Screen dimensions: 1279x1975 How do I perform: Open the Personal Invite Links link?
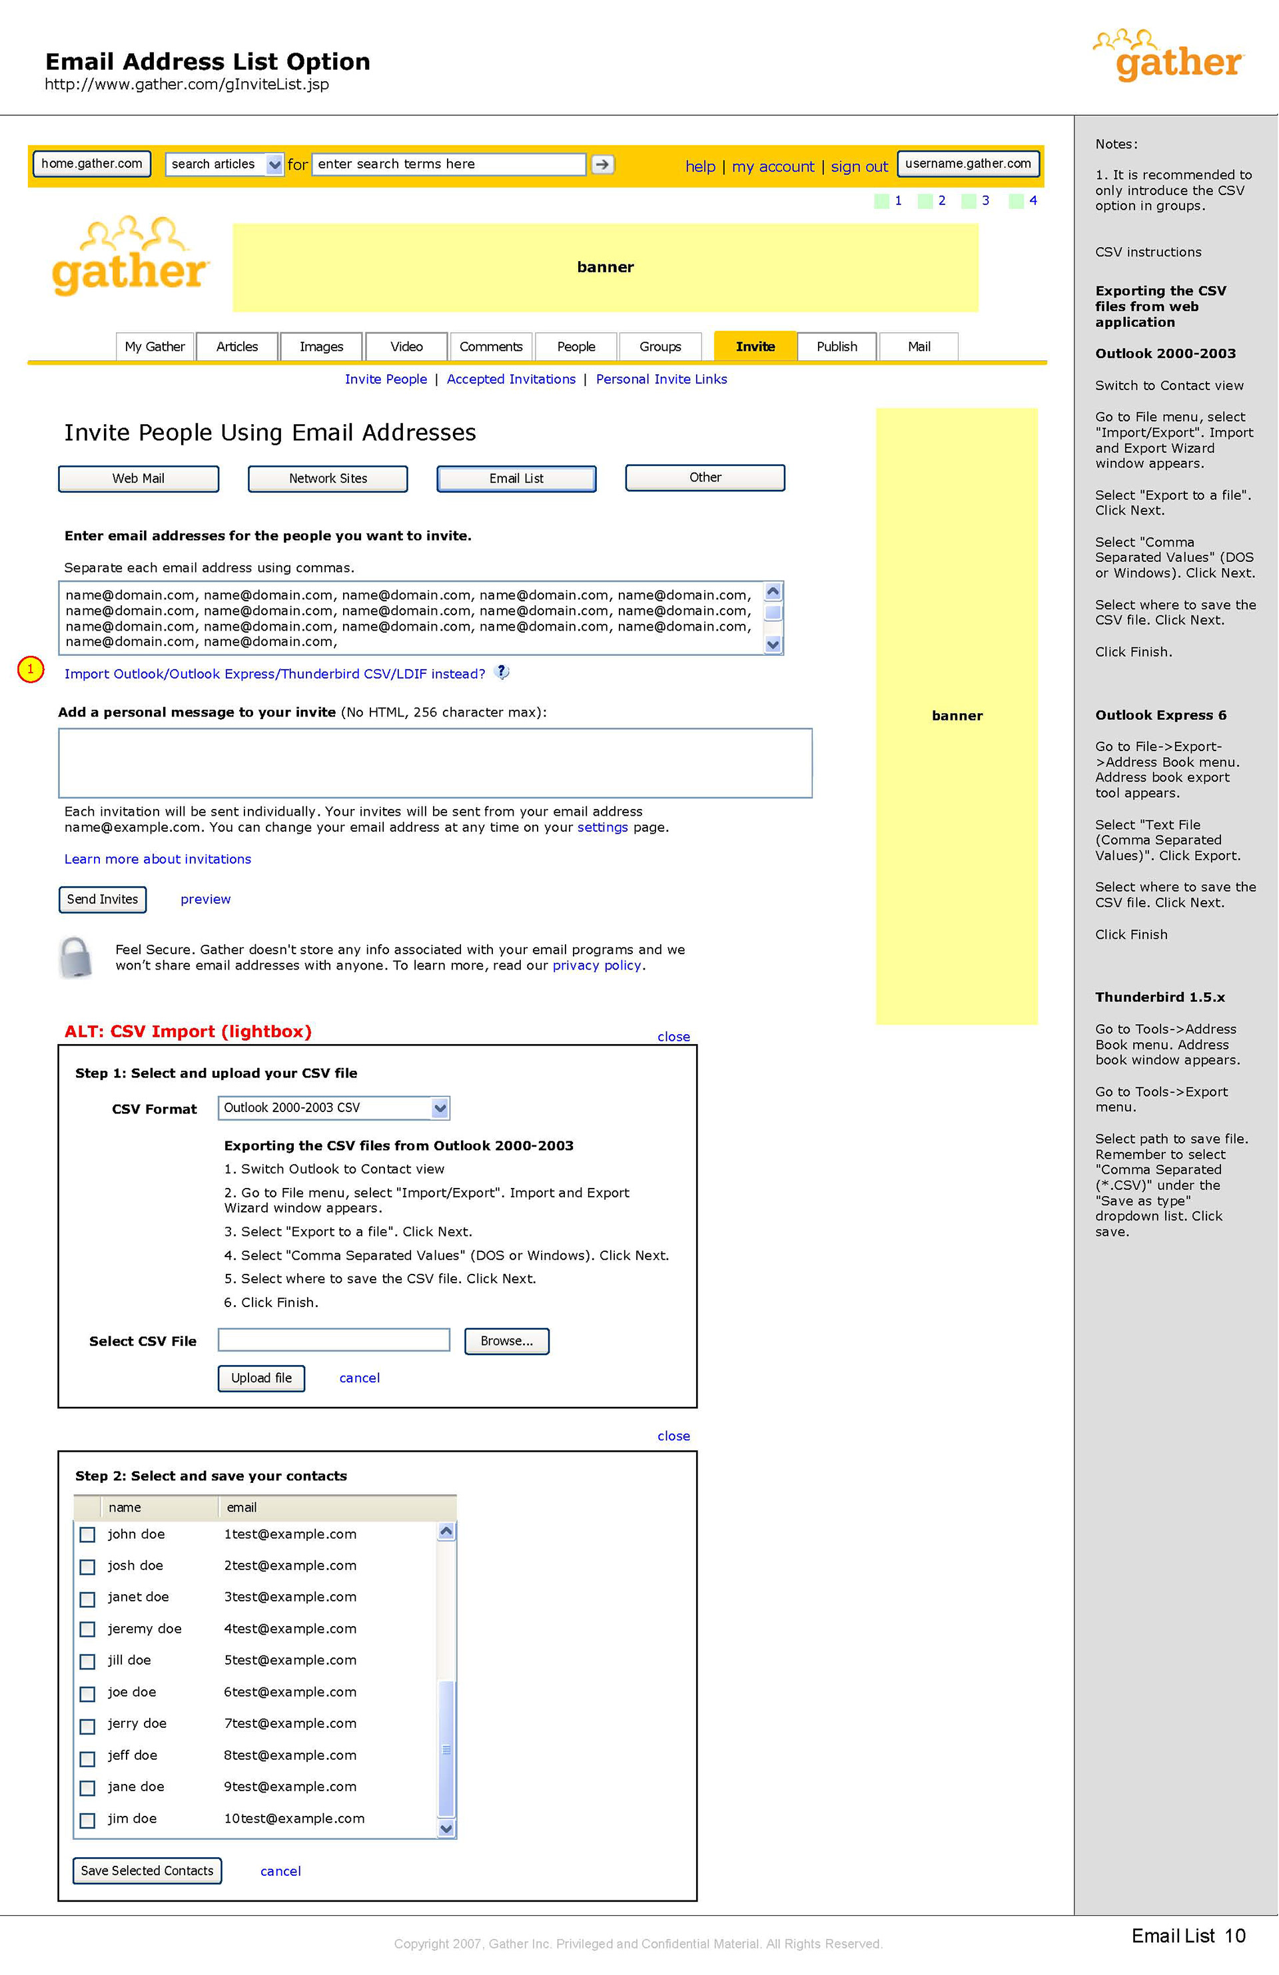pos(661,378)
